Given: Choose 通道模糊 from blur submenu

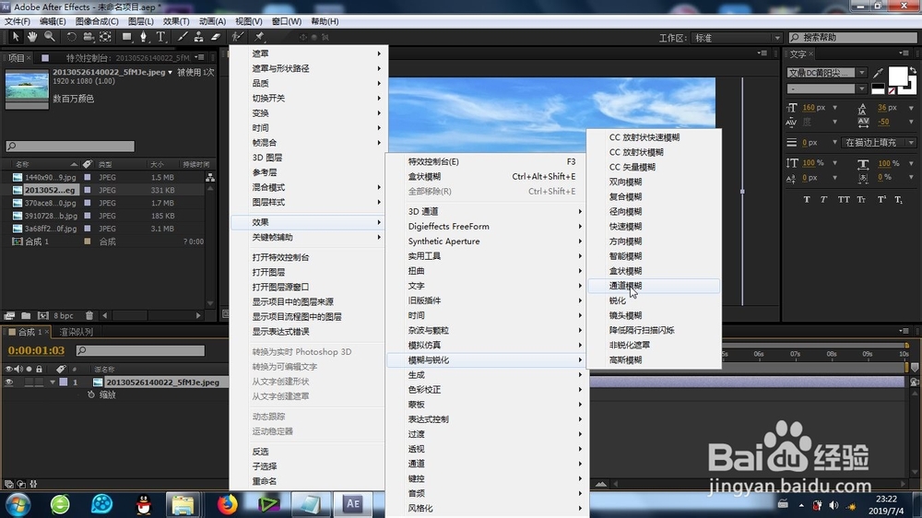Looking at the screenshot, I should tap(654, 286).
